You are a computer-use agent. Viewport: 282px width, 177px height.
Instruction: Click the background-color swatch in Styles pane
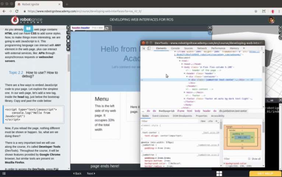pos(169,163)
